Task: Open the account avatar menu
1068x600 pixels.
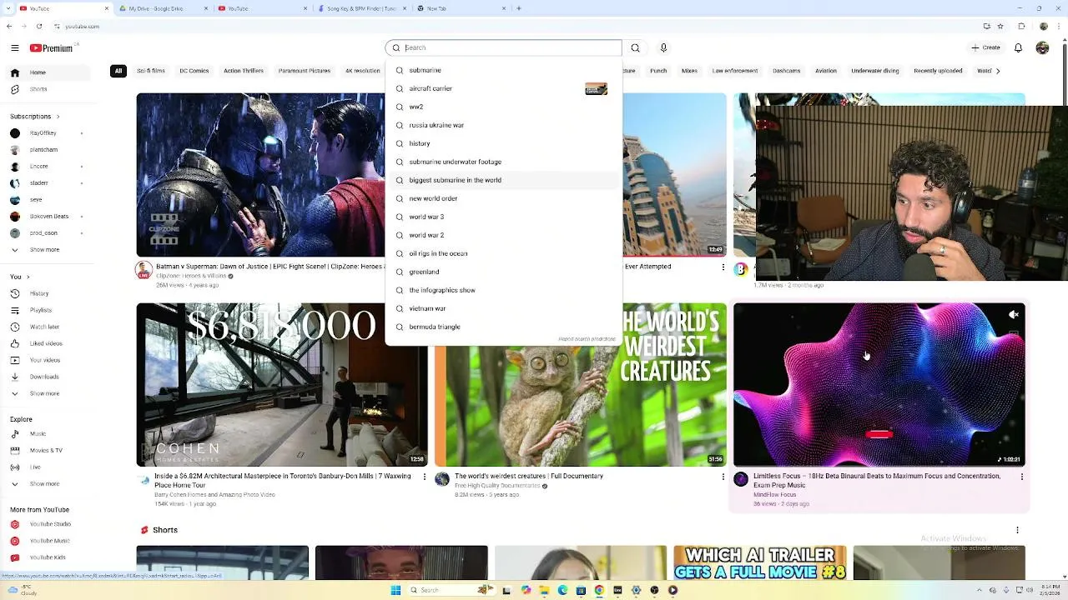Action: pyautogui.click(x=1042, y=47)
